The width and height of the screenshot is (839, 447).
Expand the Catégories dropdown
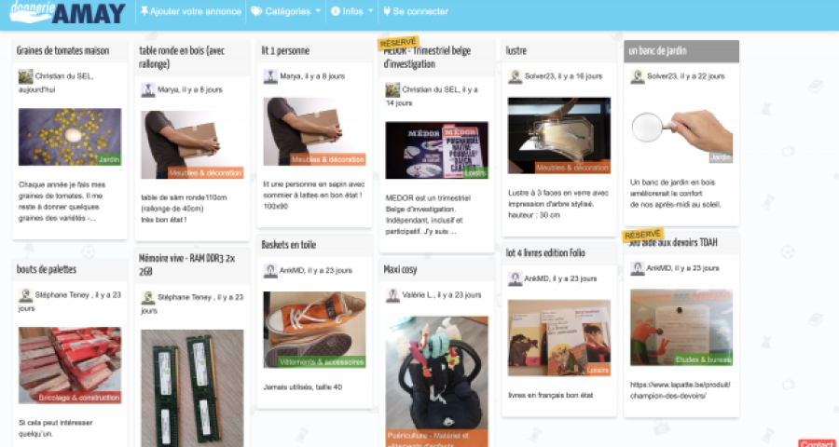point(286,11)
